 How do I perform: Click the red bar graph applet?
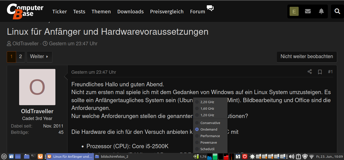(x=226, y=156)
